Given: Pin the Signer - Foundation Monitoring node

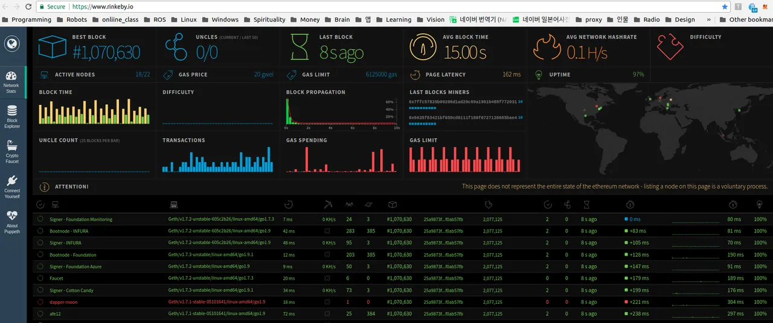Looking at the screenshot, I should 40,219.
